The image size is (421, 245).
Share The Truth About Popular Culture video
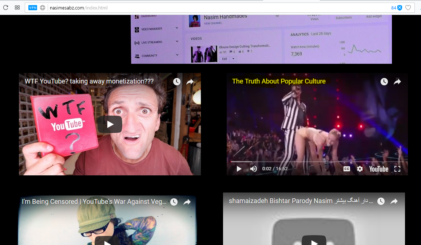tap(397, 82)
